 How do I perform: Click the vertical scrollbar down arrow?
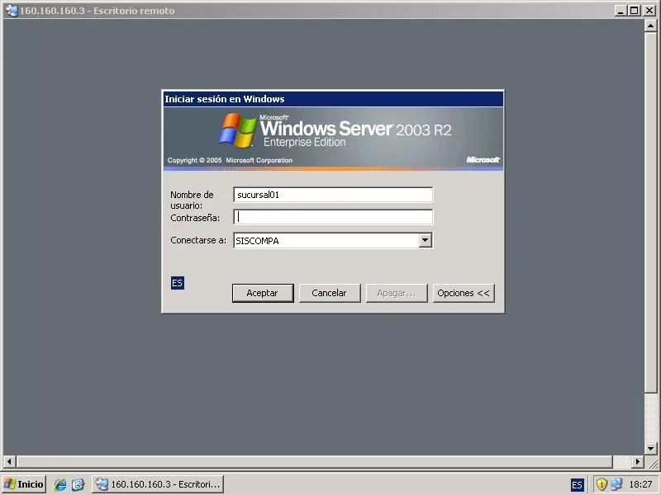(x=650, y=449)
